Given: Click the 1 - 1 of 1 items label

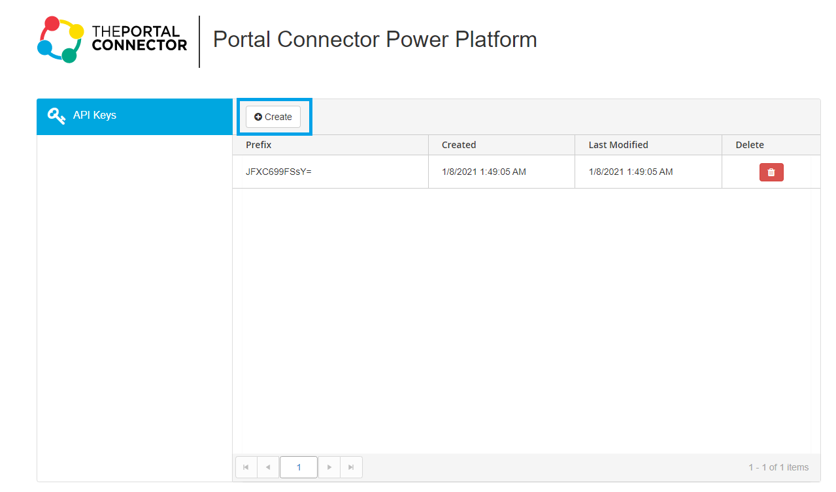Looking at the screenshot, I should 778,467.
